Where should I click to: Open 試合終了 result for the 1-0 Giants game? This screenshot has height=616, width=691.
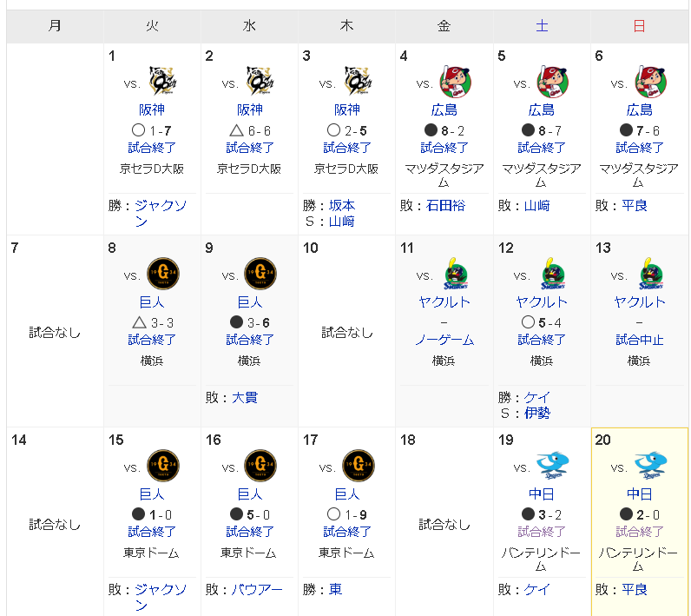click(x=152, y=533)
